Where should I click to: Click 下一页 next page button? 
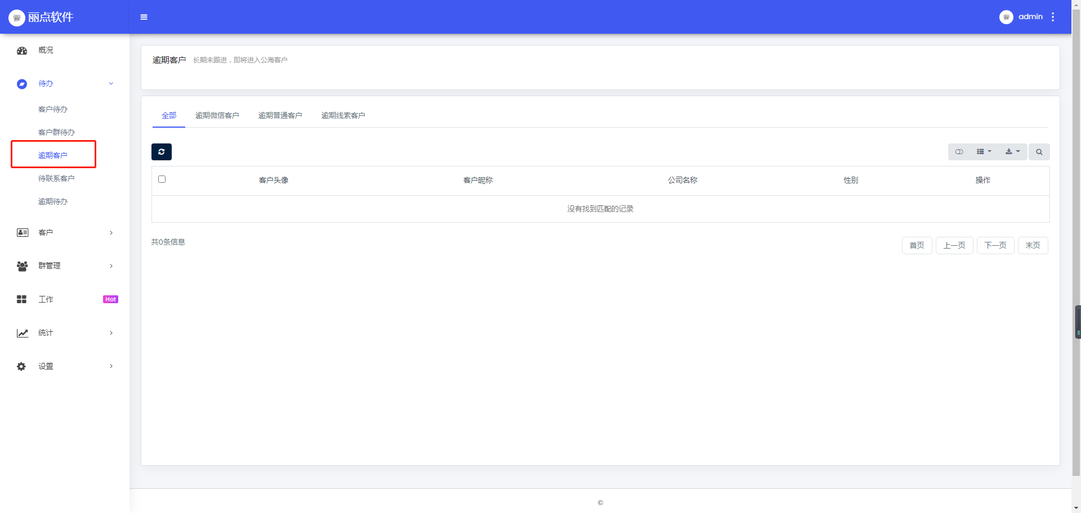point(995,245)
